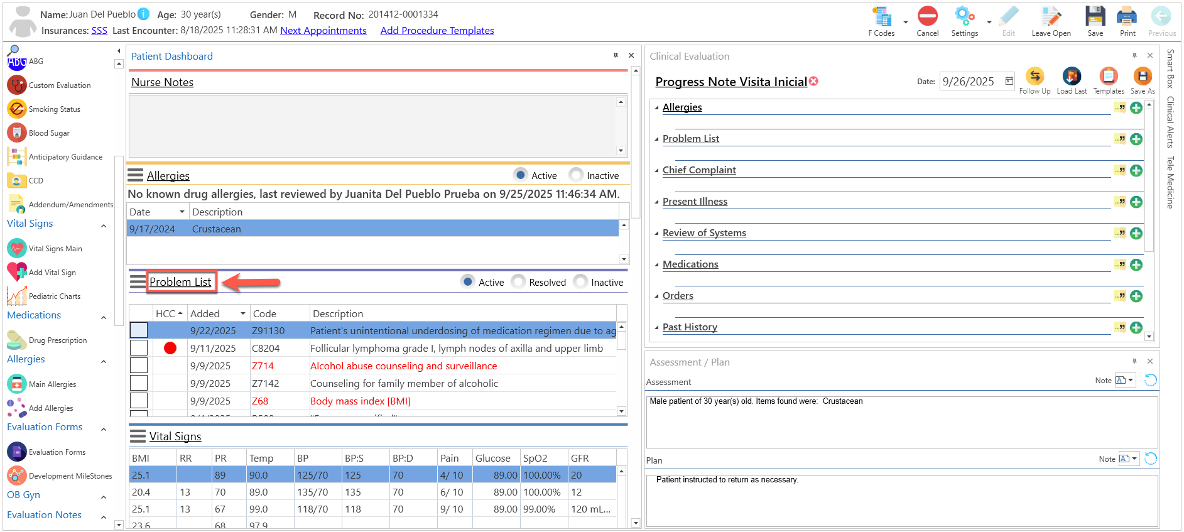This screenshot has width=1184, height=532.
Task: Collapse the Vital Signs sidebar group
Action: (104, 225)
